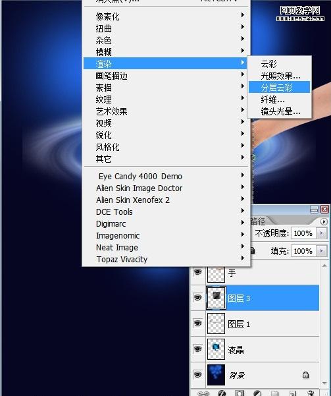Hide the 手 layer via eye icon

coord(198,272)
